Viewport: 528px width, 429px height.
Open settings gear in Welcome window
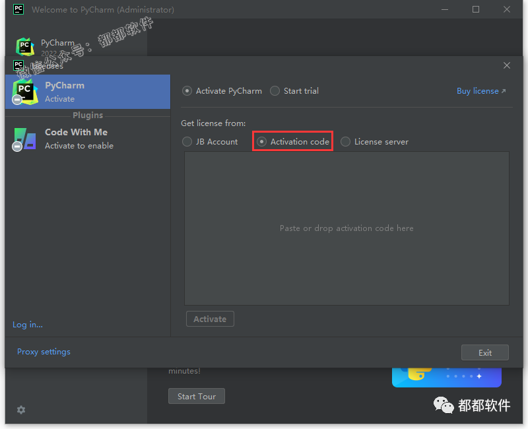[x=21, y=410]
